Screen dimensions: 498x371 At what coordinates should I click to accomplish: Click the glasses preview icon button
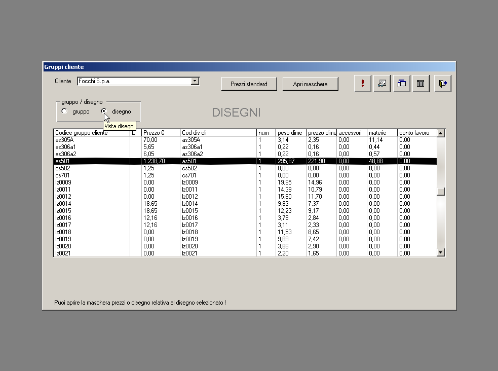pos(382,84)
